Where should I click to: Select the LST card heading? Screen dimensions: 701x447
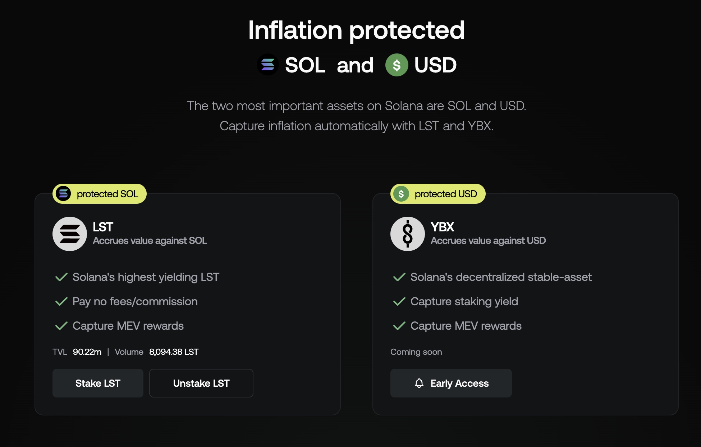[102, 227]
